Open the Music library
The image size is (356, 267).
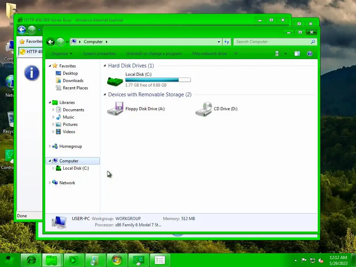[68, 117]
